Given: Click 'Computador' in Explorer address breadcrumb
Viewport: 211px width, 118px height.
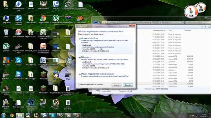Looking at the screenshot, I should 111,22.
